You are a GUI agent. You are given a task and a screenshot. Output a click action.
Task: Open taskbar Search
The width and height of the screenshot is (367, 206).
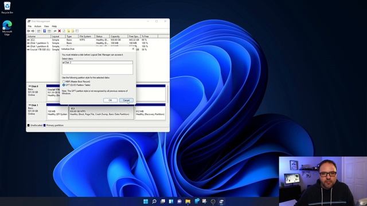(154, 201)
